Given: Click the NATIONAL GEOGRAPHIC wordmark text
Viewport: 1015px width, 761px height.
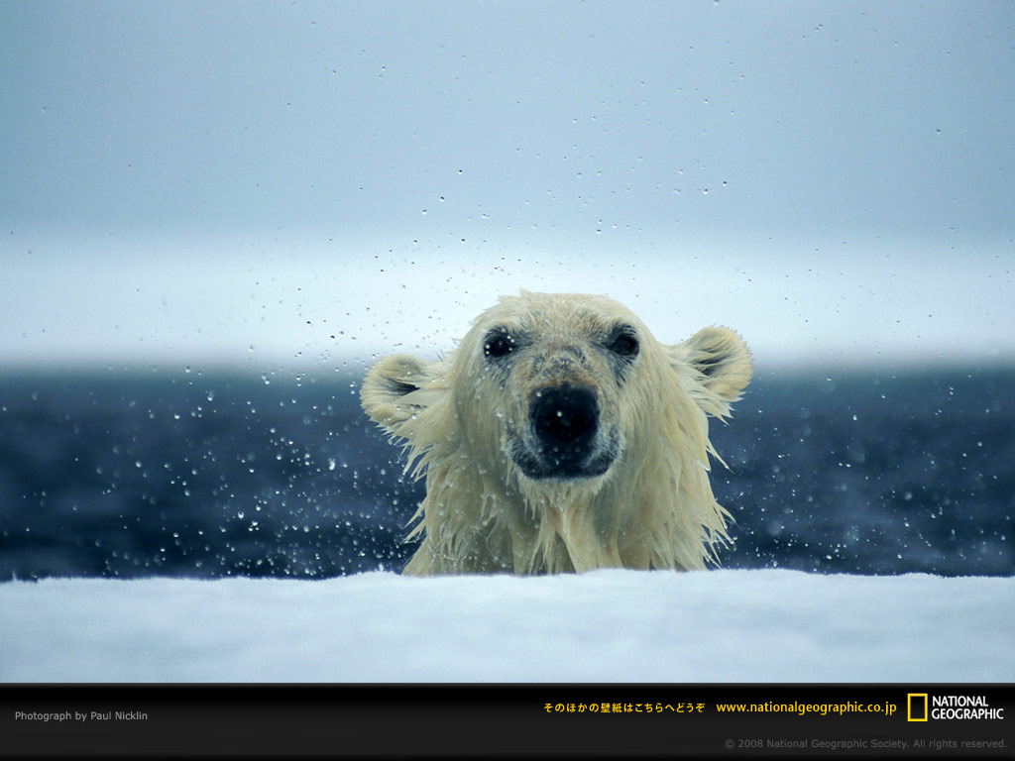Looking at the screenshot, I should click(x=967, y=707).
